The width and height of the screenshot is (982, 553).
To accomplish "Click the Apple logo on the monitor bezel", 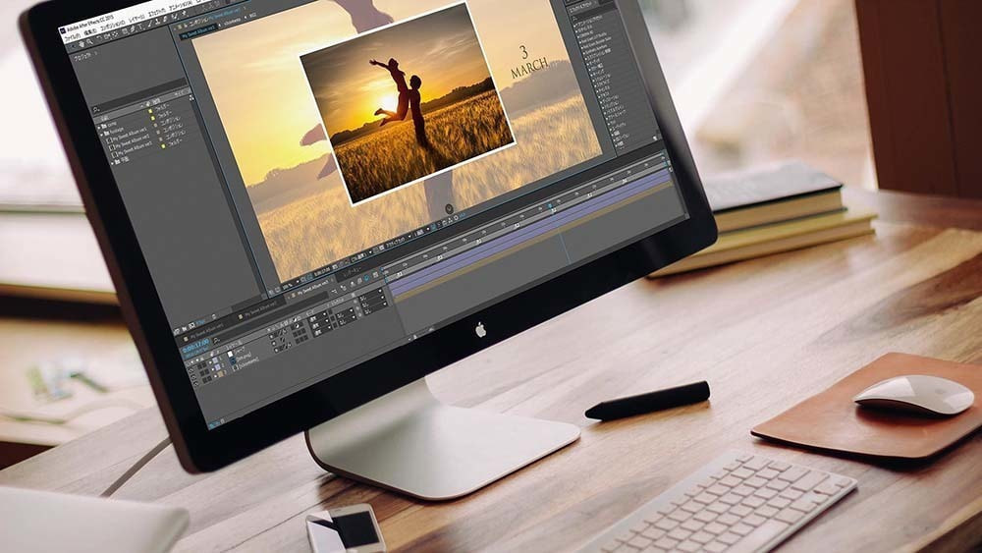I will pos(480,329).
